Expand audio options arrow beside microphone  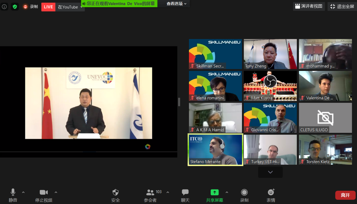[x=23, y=192]
